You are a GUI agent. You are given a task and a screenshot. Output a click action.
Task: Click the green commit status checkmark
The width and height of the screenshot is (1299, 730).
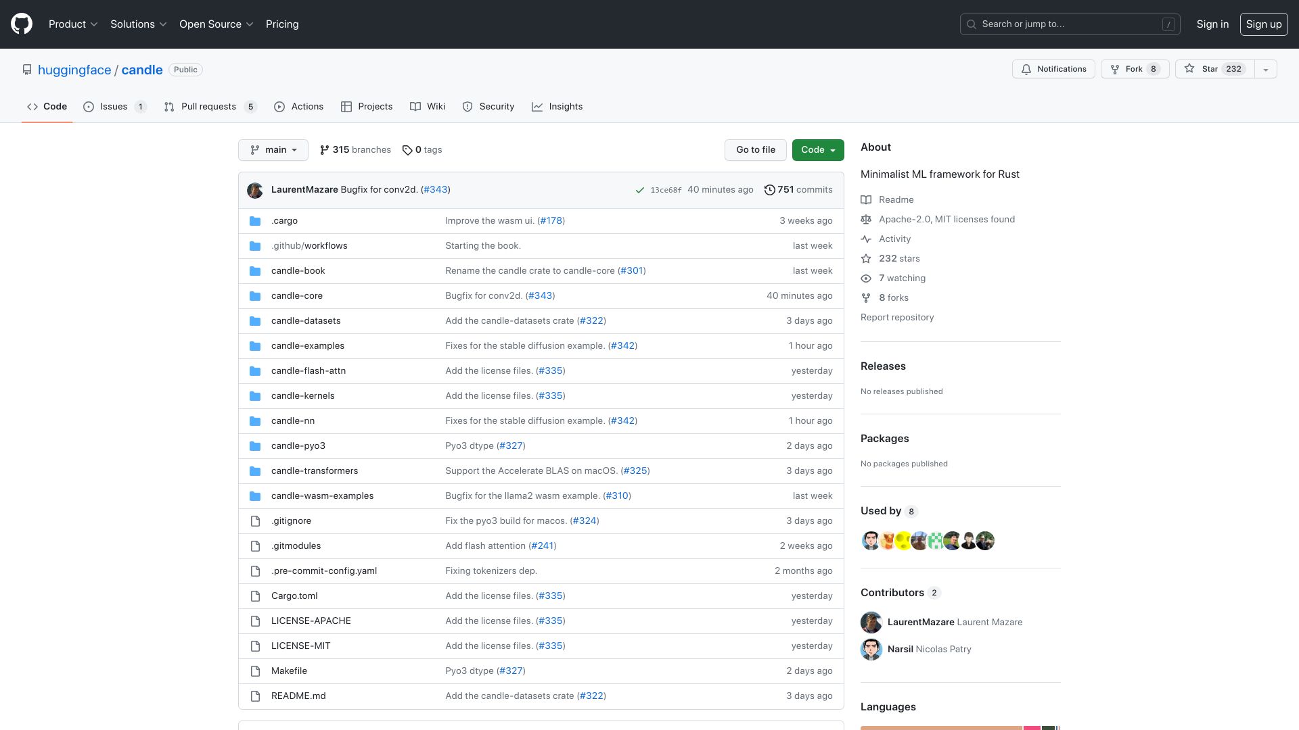coord(639,191)
